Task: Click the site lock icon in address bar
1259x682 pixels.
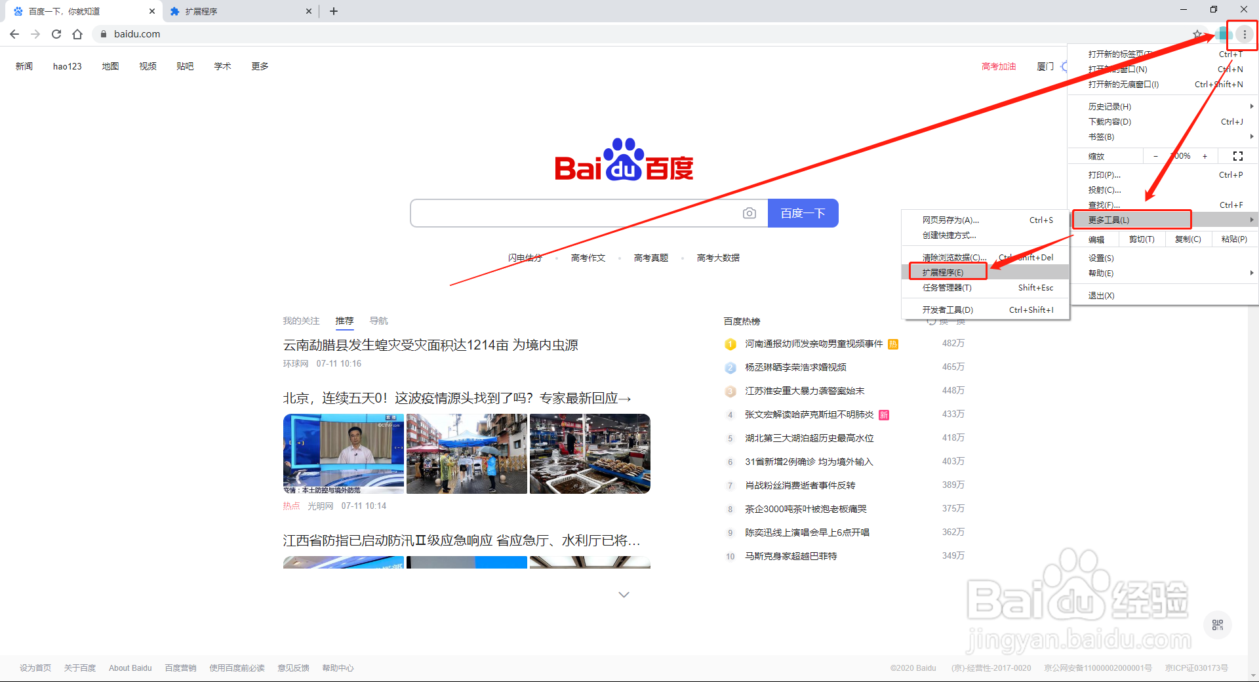Action: 103,34
